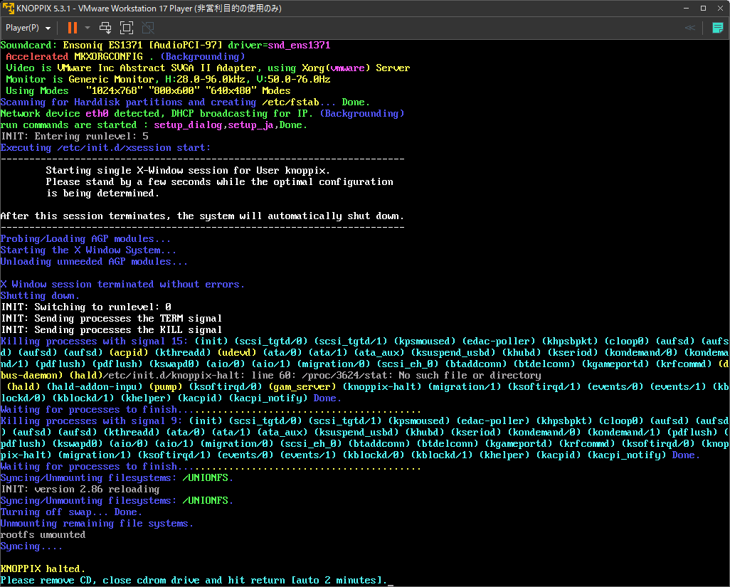Click the orange '(udevd)' process name
This screenshot has width=730, height=587.
point(236,352)
